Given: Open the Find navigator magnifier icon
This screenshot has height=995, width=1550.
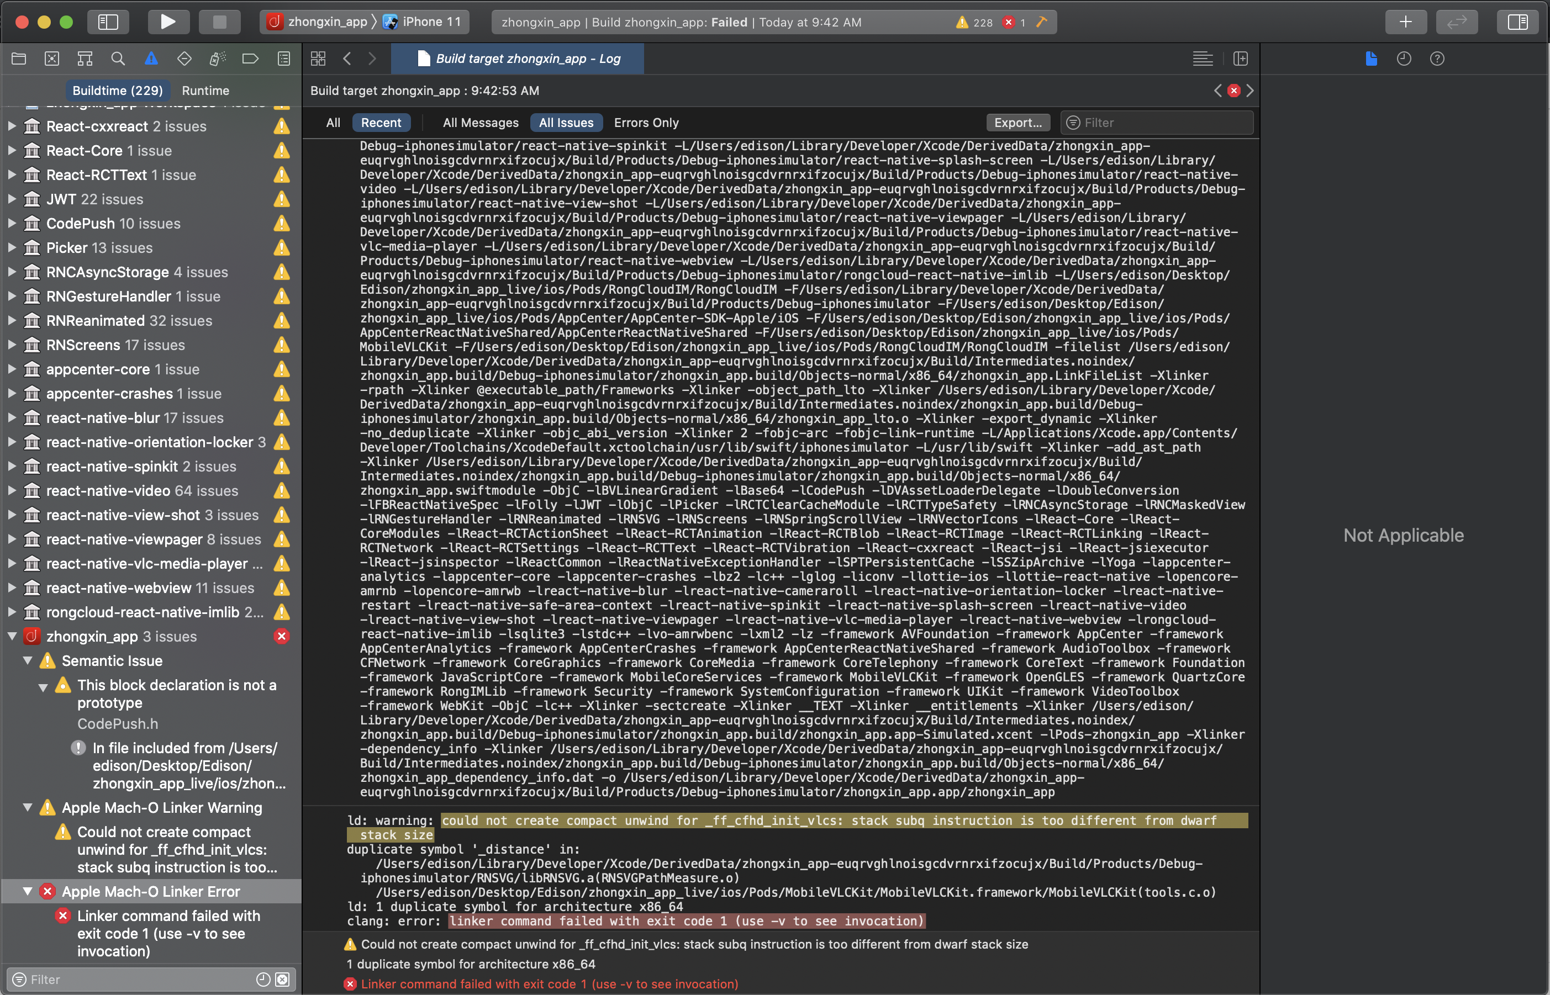Looking at the screenshot, I should tap(118, 59).
